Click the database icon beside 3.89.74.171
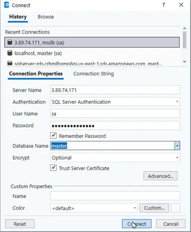This screenshot has height=232, width=191. click(10, 42)
